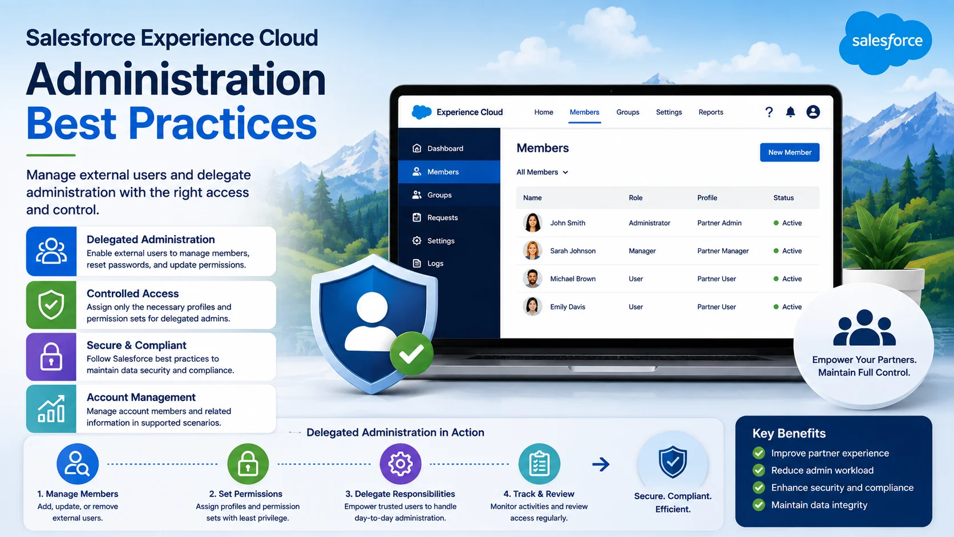Click the Manage Members search-person icon
Viewport: 954px width, 537px height.
point(78,464)
